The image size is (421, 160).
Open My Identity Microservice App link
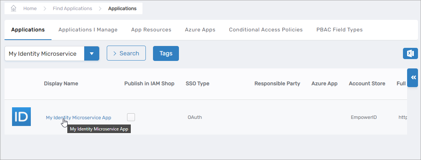pyautogui.click(x=78, y=117)
